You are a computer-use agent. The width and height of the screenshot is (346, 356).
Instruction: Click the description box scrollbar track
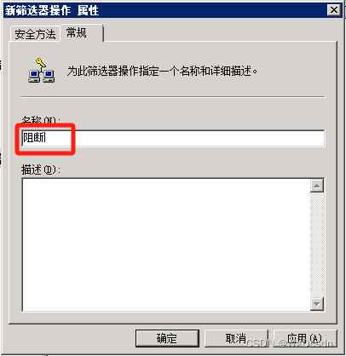317,245
